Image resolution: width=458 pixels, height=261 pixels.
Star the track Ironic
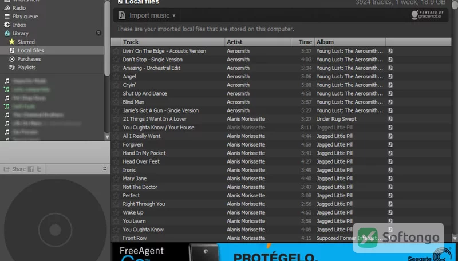click(116, 170)
